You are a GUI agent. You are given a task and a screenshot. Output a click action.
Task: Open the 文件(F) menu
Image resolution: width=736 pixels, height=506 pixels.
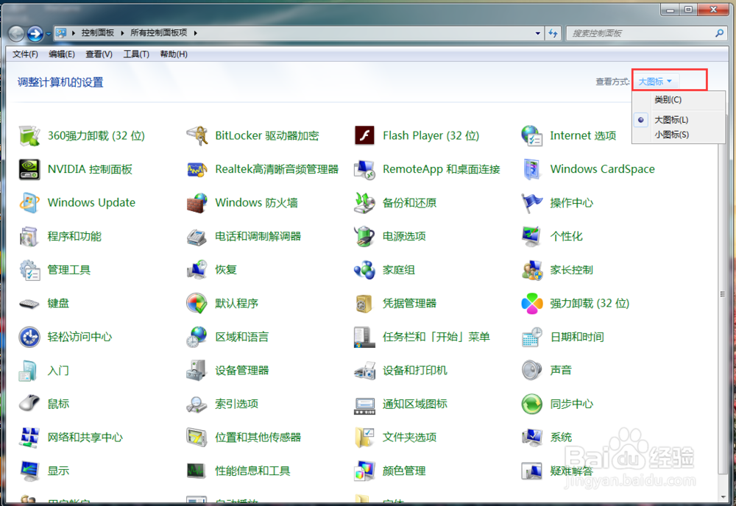(25, 54)
